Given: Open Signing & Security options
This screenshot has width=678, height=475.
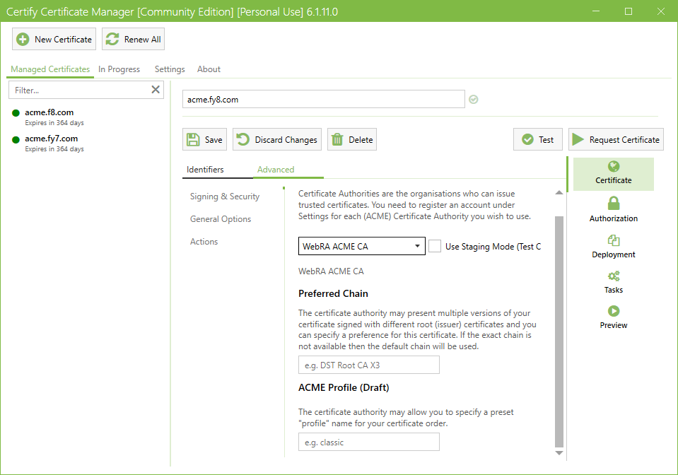Looking at the screenshot, I should (225, 197).
